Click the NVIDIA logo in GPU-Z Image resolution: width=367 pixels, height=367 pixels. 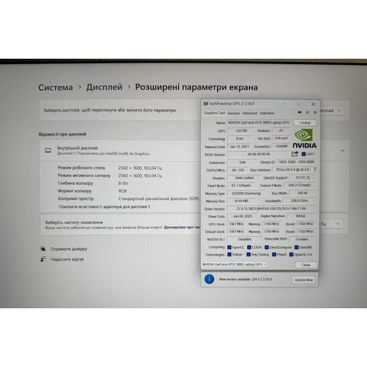click(x=304, y=139)
